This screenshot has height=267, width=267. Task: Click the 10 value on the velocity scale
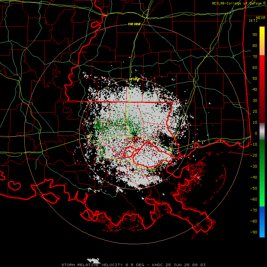pos(255,123)
